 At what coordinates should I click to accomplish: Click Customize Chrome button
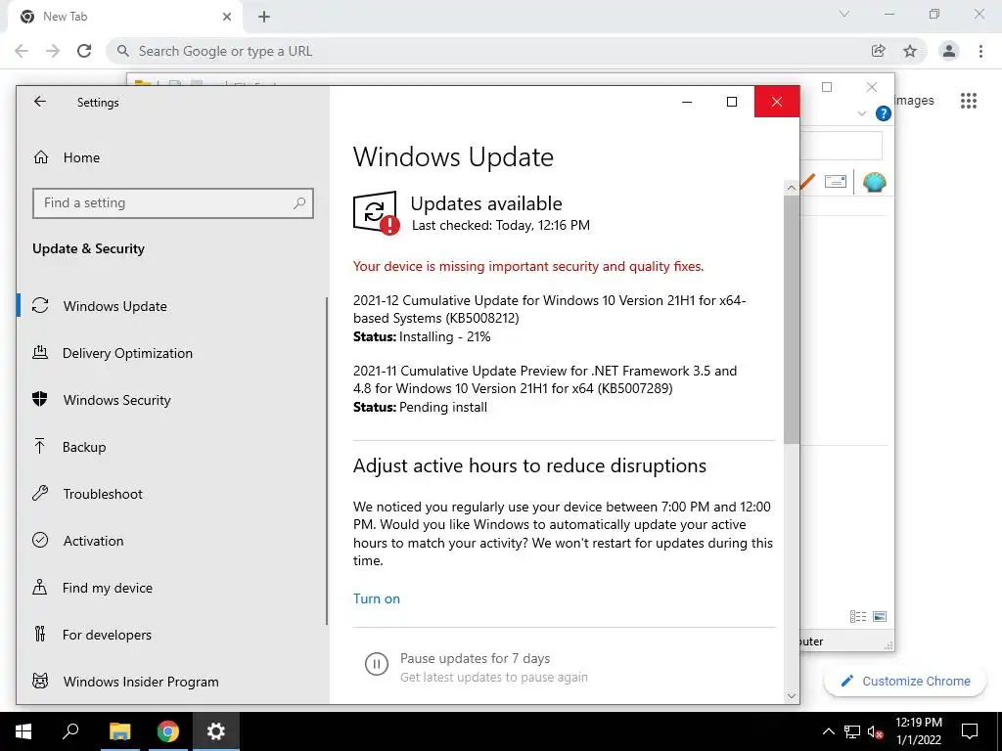tap(905, 681)
